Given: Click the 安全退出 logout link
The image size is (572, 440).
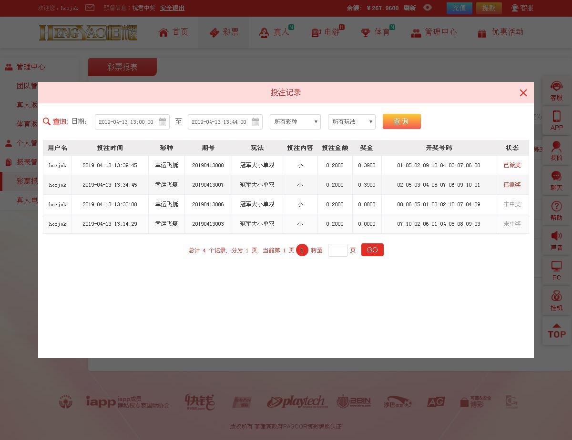Looking at the screenshot, I should [172, 8].
